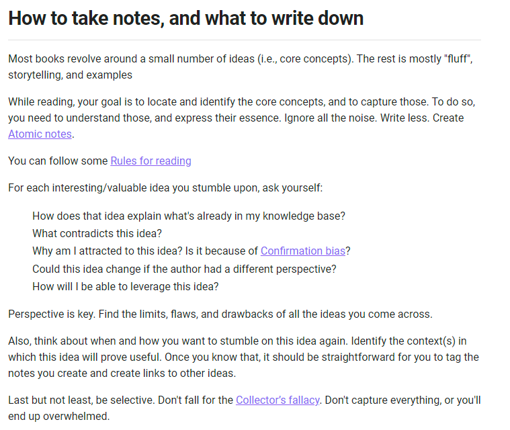Click the 'How to take notes' heading

click(185, 18)
